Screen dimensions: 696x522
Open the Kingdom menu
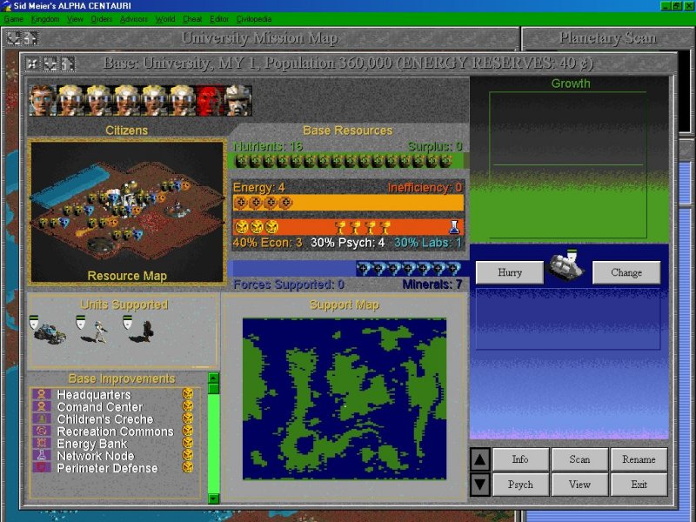[45, 19]
